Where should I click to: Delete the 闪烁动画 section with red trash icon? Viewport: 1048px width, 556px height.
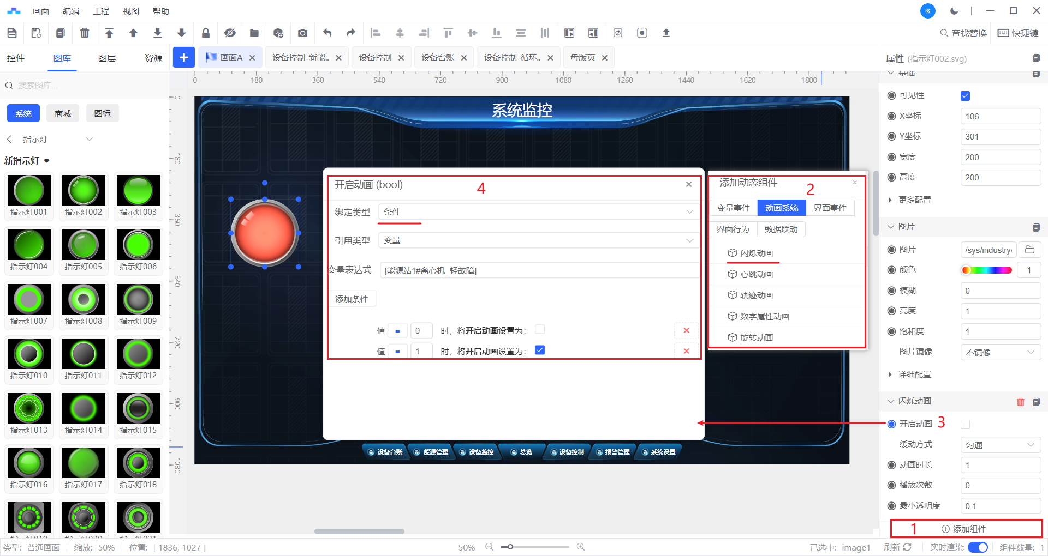coord(1020,402)
